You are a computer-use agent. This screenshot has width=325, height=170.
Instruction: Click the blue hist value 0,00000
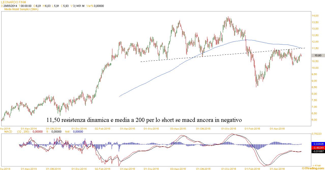click(78, 132)
